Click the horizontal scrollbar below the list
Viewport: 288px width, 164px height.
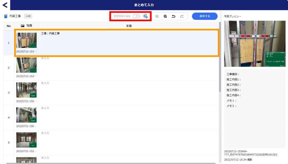point(111,163)
